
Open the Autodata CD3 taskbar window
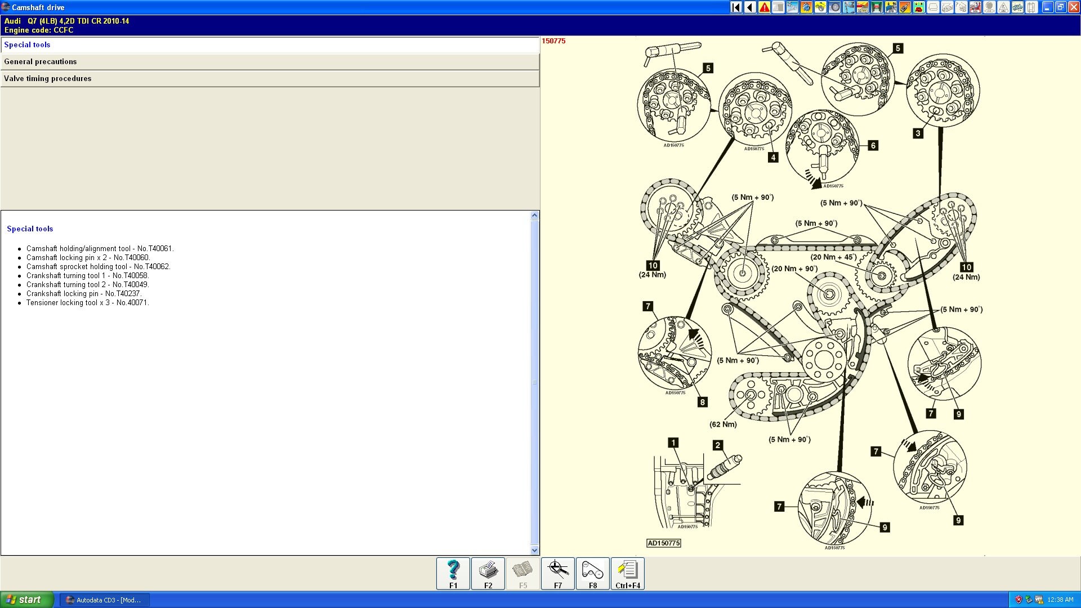pos(104,600)
